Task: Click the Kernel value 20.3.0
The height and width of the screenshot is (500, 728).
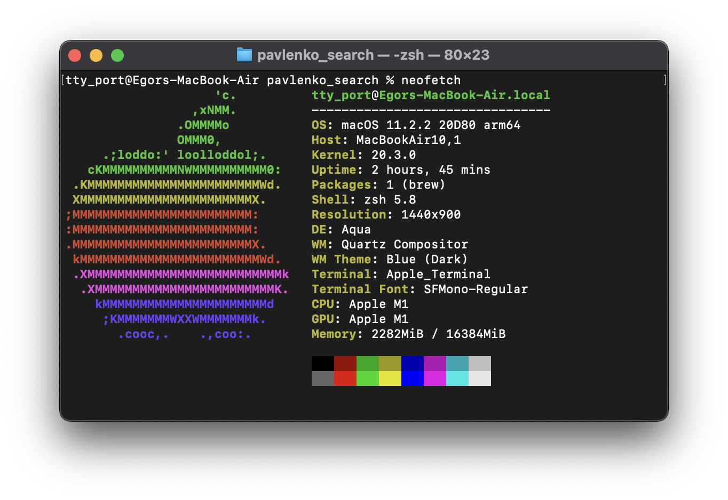Action: point(394,155)
